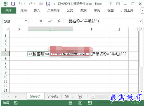This screenshot has height=106, width=144.
Task: Open the 开发工具 (Developer) tab
Action: point(127,10)
